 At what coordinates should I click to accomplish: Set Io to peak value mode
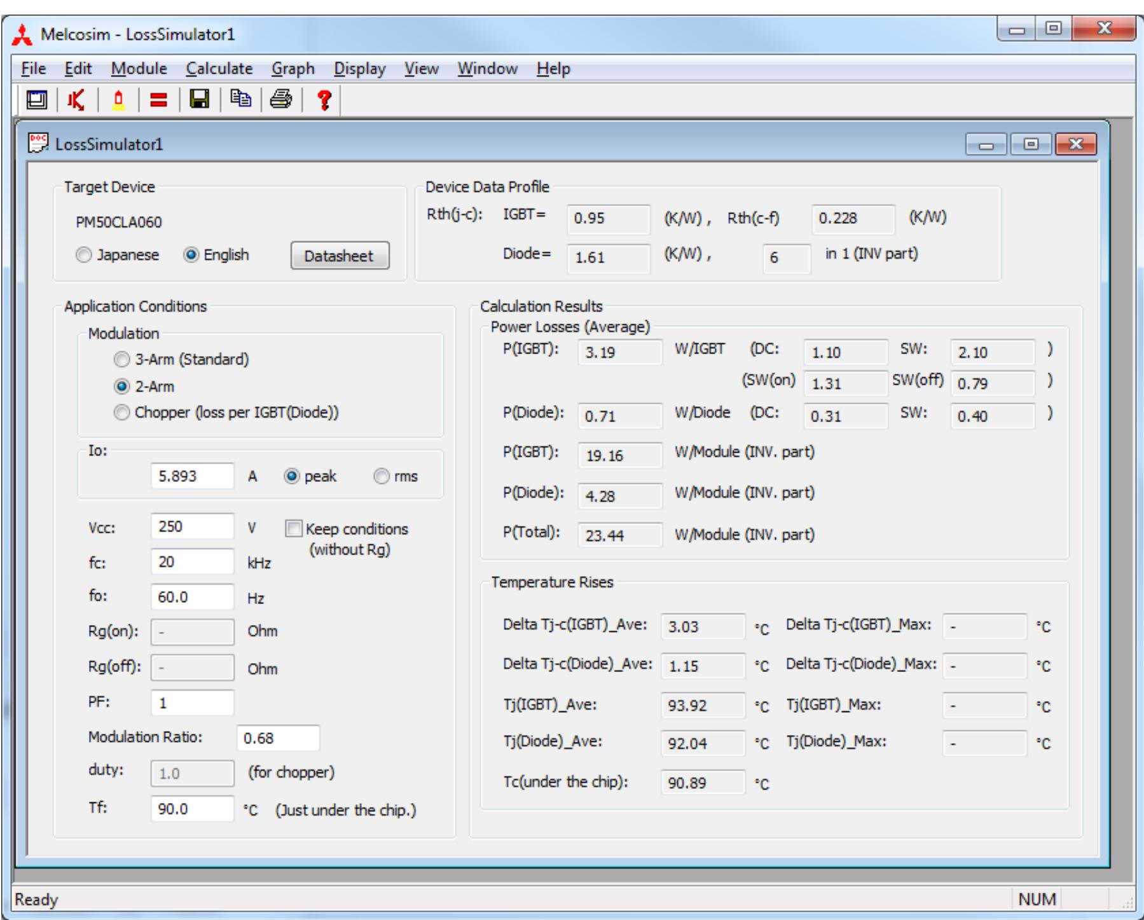(292, 476)
